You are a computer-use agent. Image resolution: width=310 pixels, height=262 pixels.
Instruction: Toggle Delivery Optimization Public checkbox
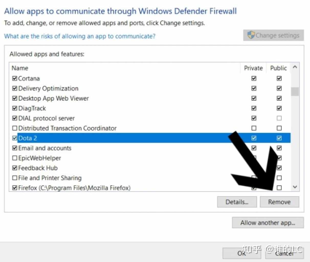click(x=279, y=88)
